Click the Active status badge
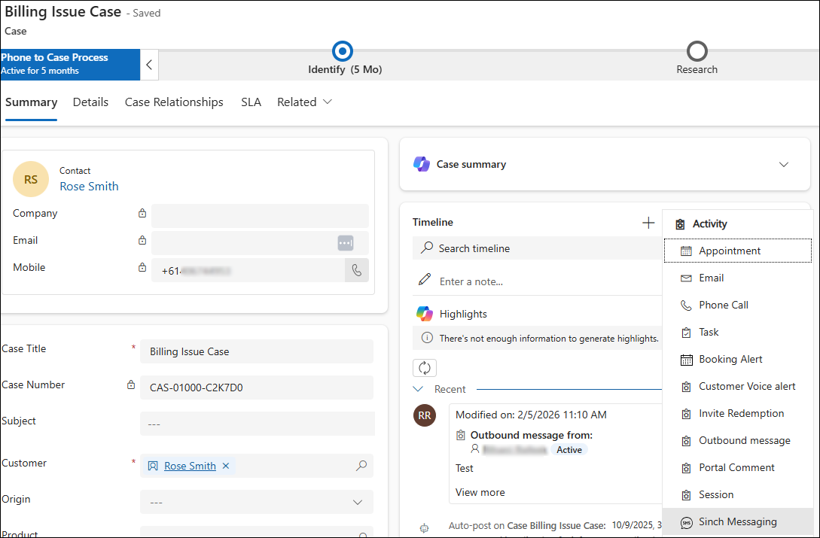Image resolution: width=820 pixels, height=538 pixels. pyautogui.click(x=569, y=450)
